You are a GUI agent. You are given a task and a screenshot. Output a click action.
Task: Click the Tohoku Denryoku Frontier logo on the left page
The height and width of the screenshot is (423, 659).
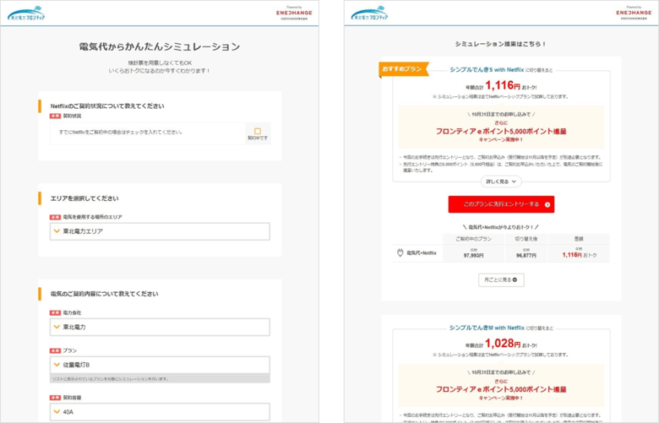pos(26,14)
